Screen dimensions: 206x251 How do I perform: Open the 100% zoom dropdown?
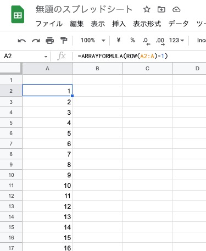[x=93, y=40]
